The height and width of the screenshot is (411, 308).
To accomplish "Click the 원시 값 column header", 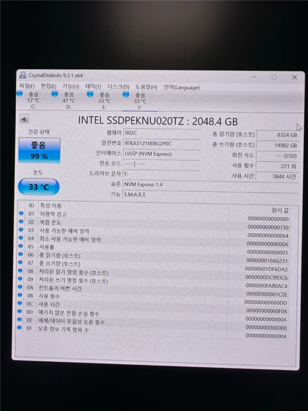I will (280, 210).
